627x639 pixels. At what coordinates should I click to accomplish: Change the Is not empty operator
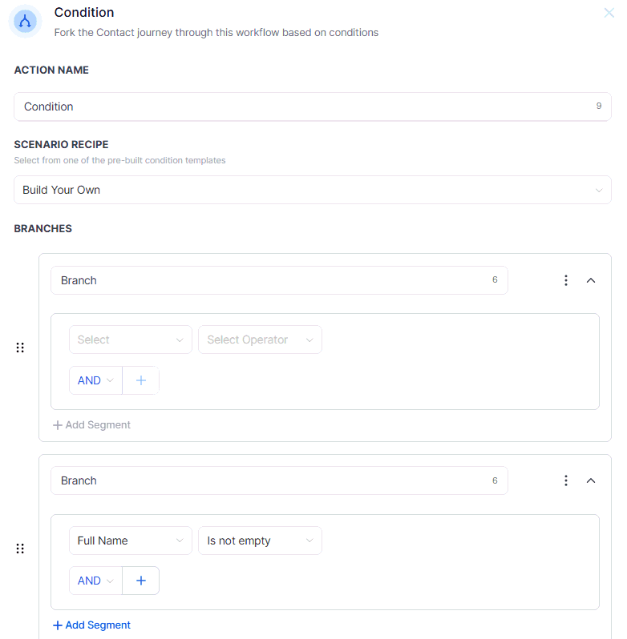pos(260,541)
